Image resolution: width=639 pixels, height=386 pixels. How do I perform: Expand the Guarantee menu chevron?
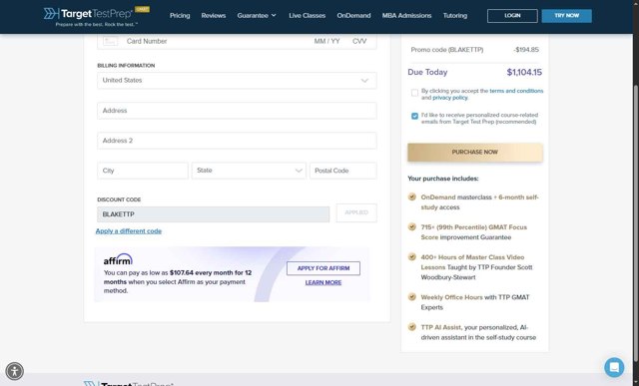point(274,16)
